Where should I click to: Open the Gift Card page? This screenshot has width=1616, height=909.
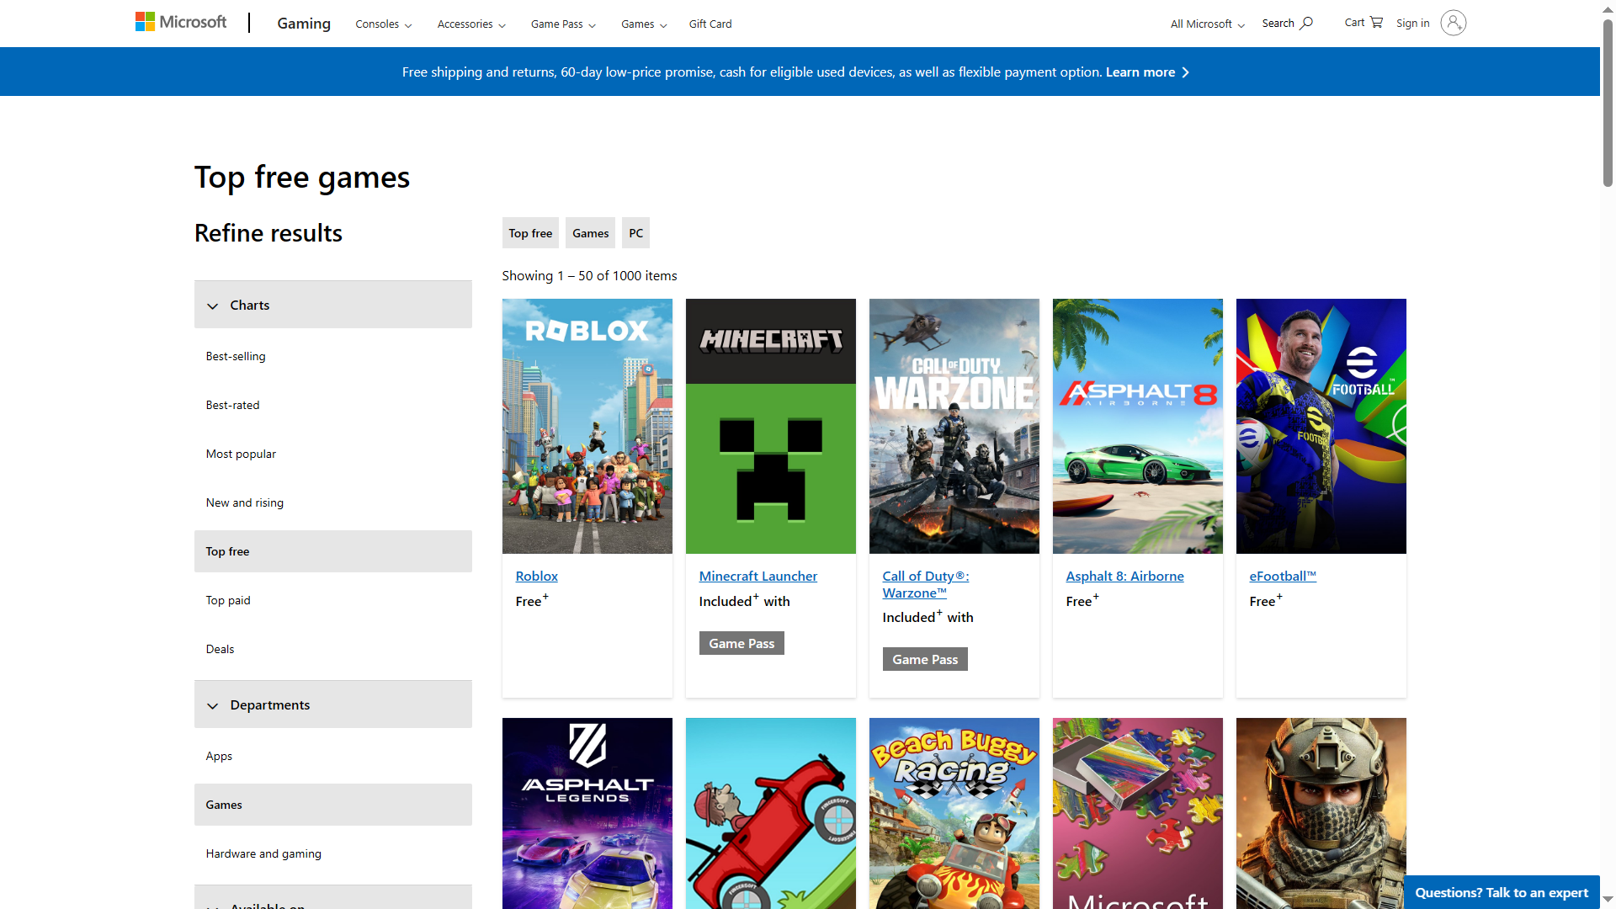coord(710,24)
